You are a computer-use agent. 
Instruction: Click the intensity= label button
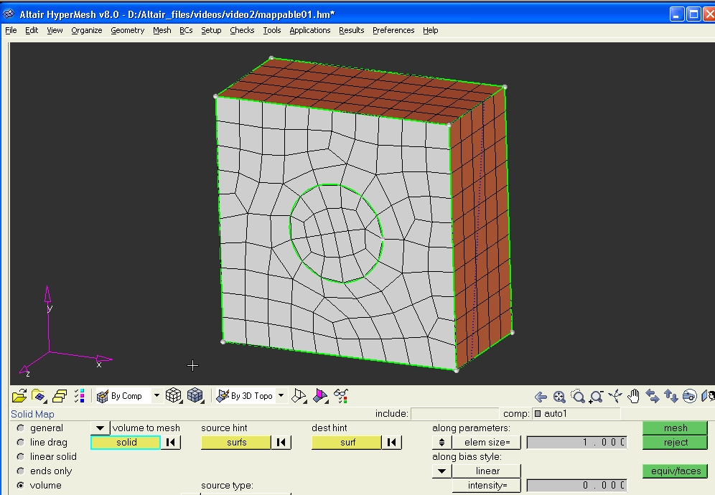pyautogui.click(x=487, y=486)
